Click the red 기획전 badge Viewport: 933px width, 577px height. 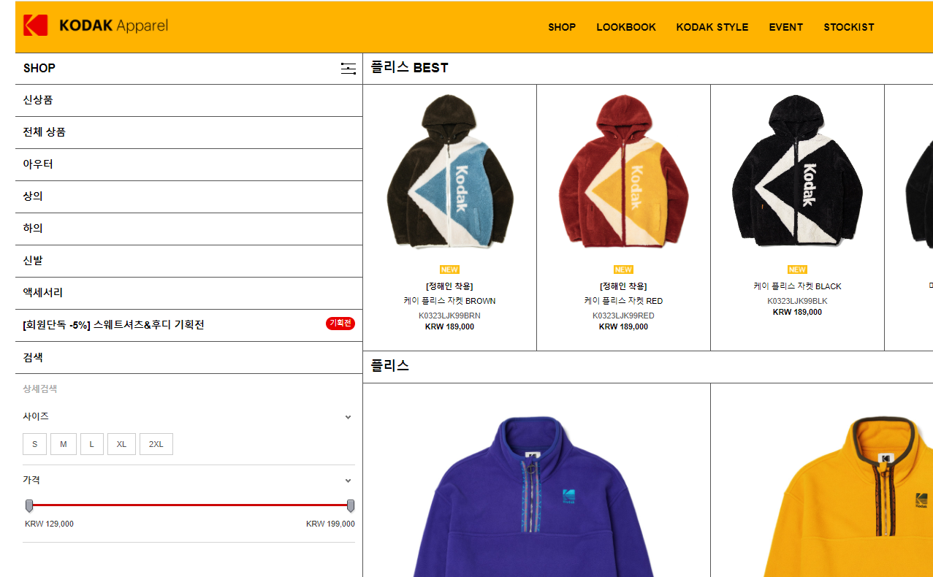pos(340,324)
